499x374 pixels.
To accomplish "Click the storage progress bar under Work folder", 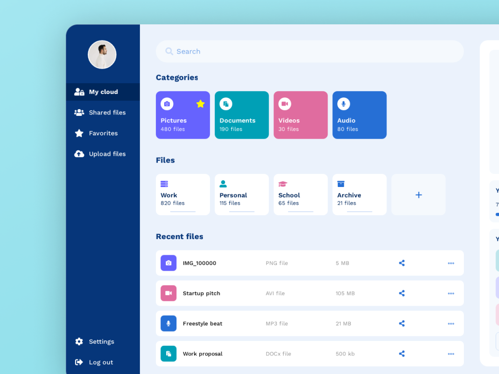I will (183, 211).
